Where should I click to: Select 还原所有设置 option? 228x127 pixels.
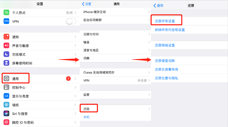click(165, 21)
